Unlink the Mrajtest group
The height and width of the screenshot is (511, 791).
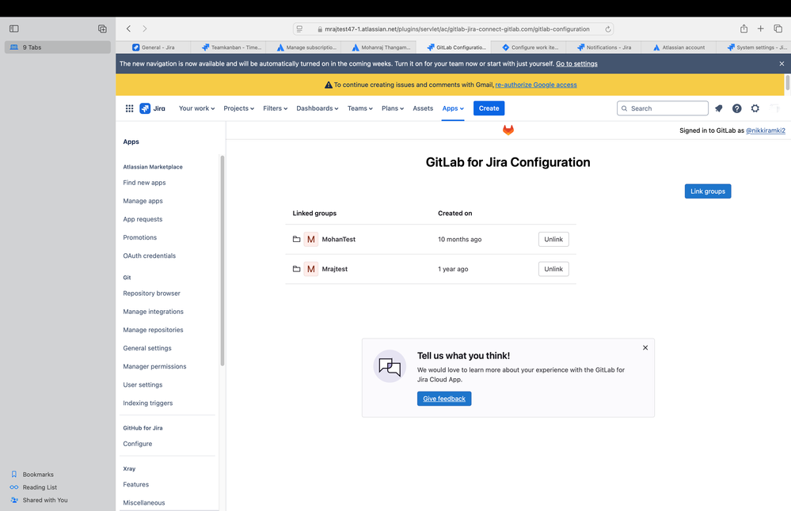click(x=553, y=269)
